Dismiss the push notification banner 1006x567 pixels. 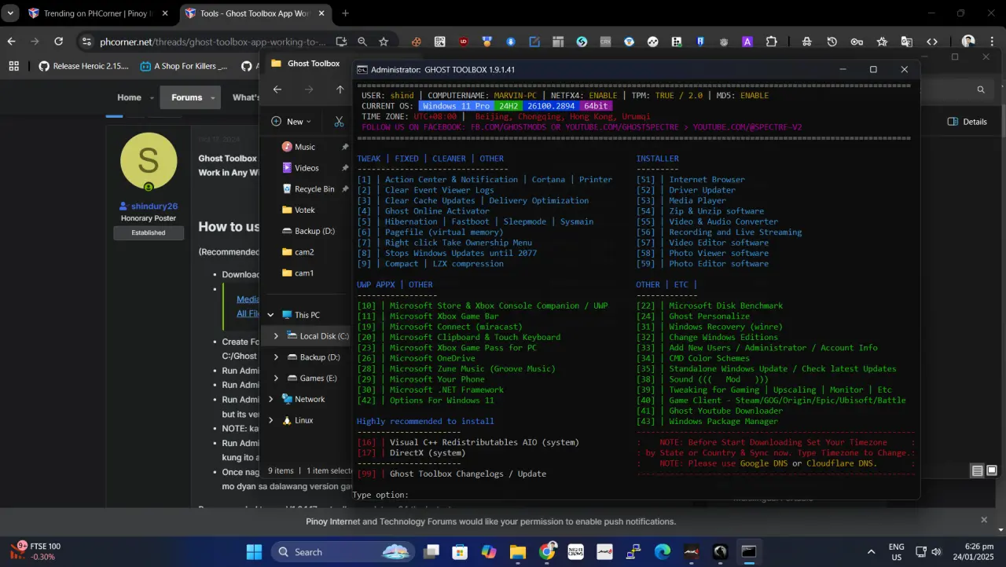(983, 520)
